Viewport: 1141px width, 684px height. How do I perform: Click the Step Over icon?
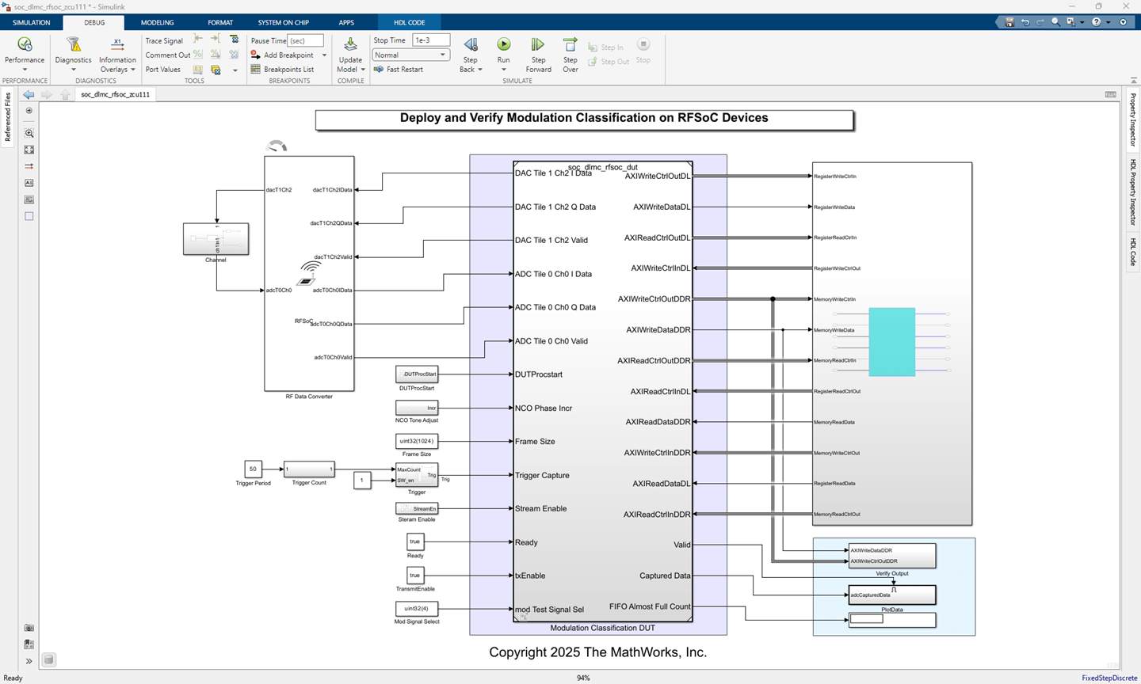(x=570, y=45)
